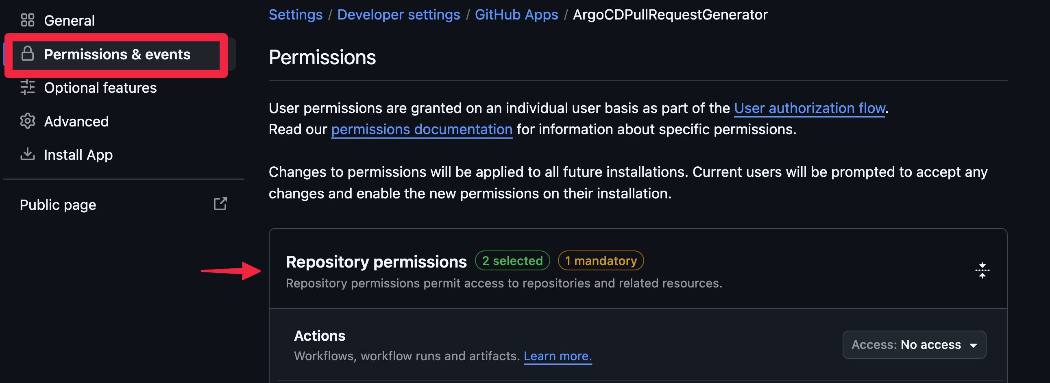Viewport: 1050px width, 383px height.
Task: Click the '1 mandatory' badge
Action: pyautogui.click(x=601, y=261)
